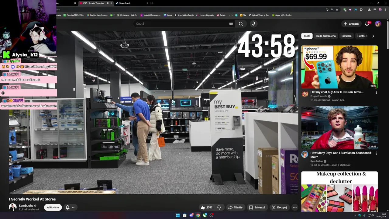
Task: Open Crispy Concords channel avatar
Action: [305, 94]
